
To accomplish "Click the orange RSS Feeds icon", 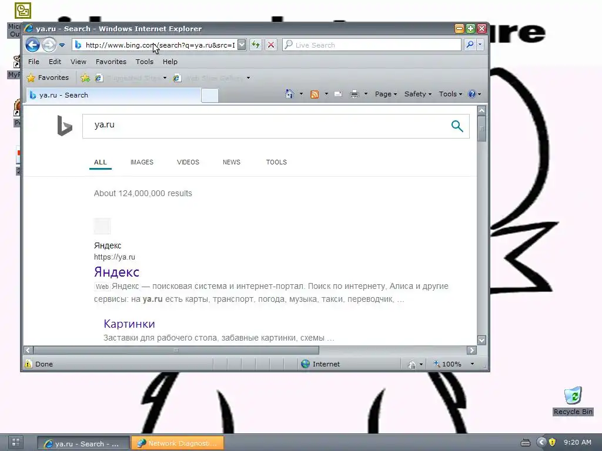I will pos(315,95).
